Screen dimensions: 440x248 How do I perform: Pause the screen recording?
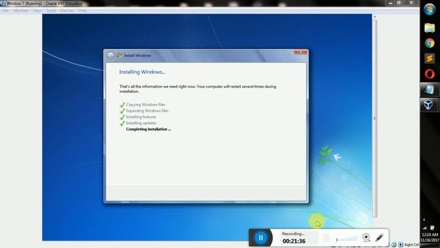pos(261,238)
